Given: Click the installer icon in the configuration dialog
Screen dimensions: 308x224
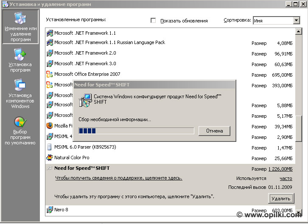Looking at the screenshot, I should click(85, 100).
